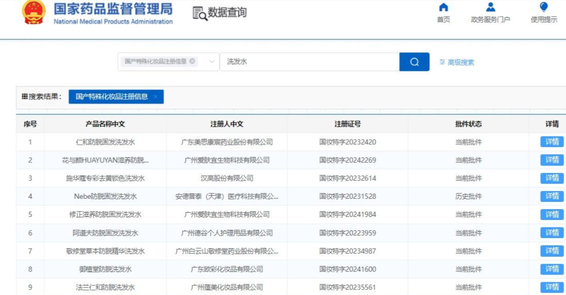Click 国家药品监督管理局 site title
The height and width of the screenshot is (295, 566).
coord(113,9)
